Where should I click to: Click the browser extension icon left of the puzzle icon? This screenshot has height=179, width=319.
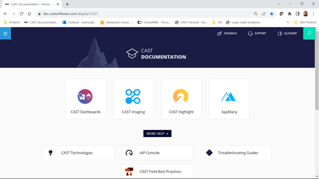(282, 14)
